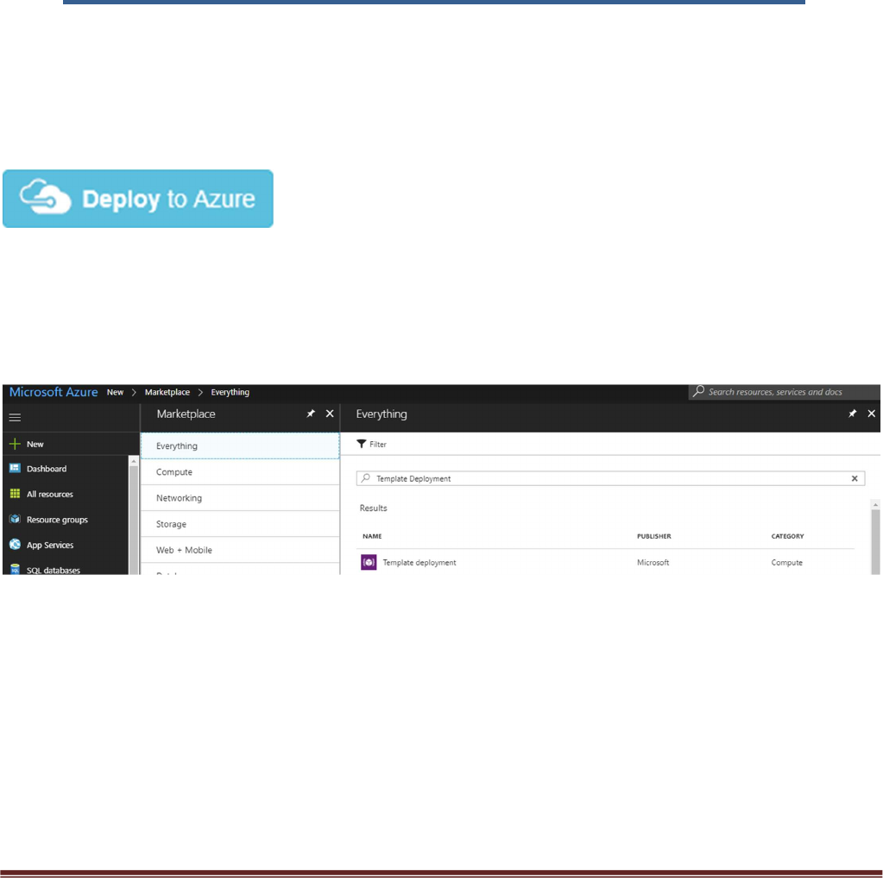Click the Deploy to Azure button
This screenshot has height=878, width=883.
coord(138,199)
